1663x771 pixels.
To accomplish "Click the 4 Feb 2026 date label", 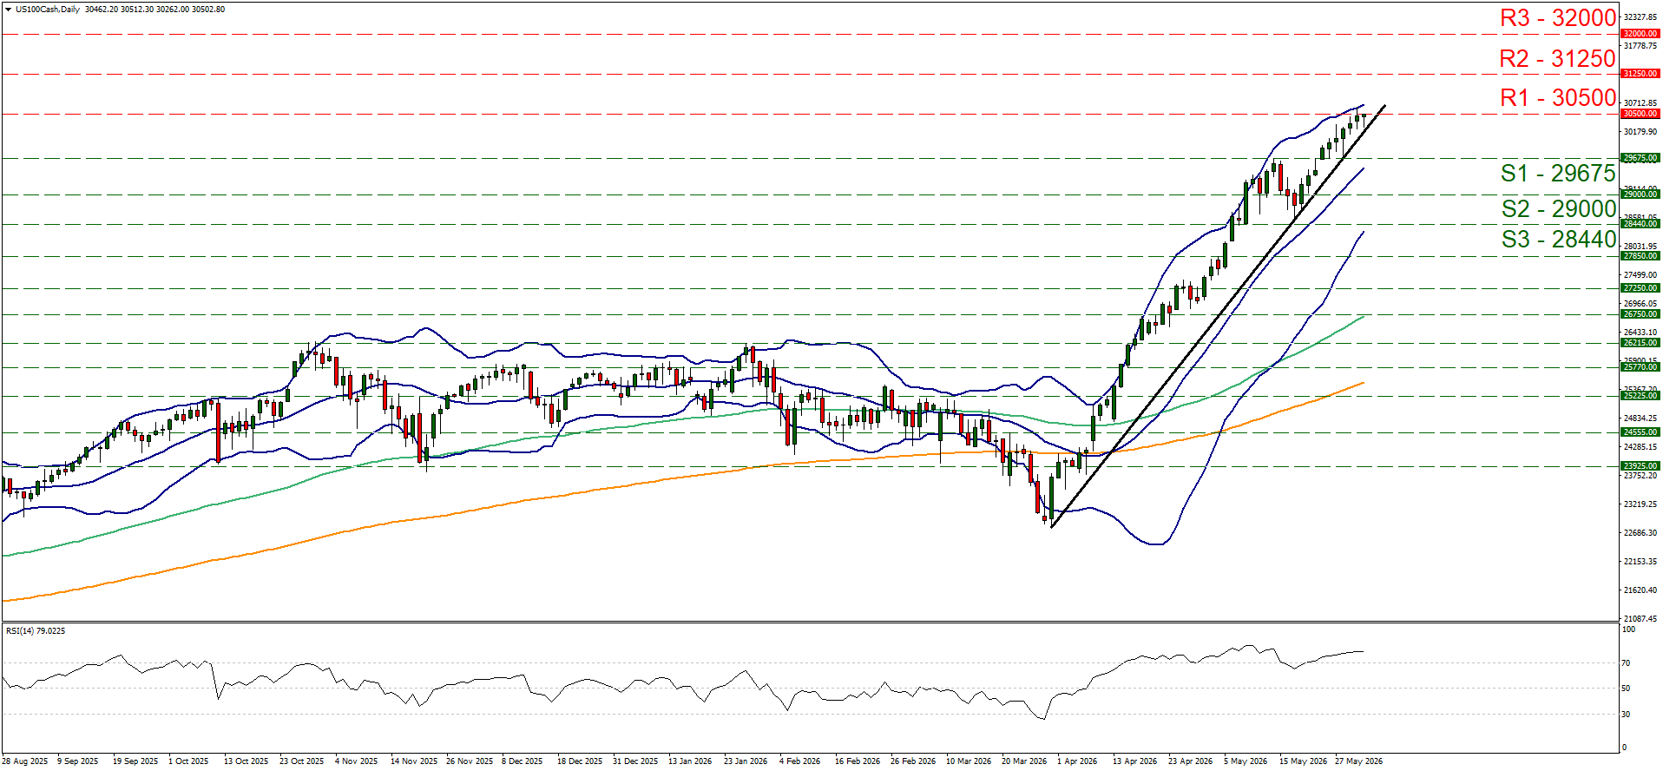I will [x=799, y=761].
